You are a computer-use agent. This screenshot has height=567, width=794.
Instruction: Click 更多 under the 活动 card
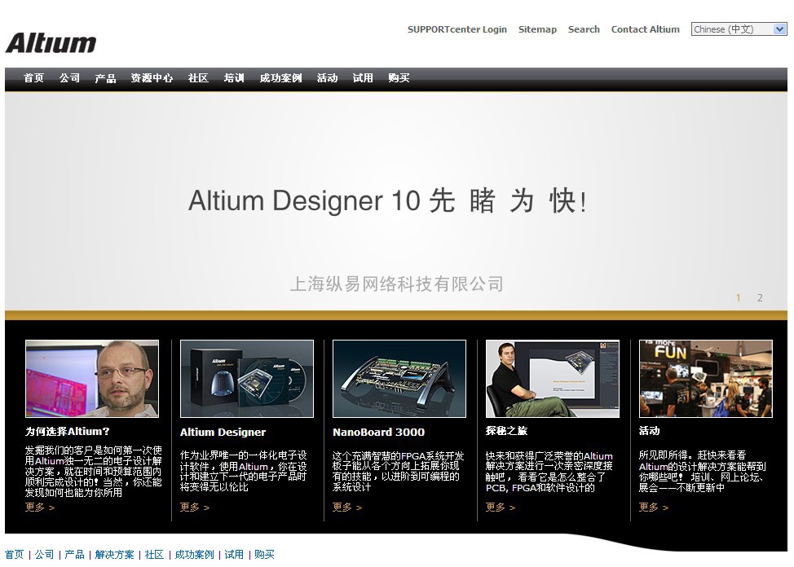pyautogui.click(x=654, y=507)
